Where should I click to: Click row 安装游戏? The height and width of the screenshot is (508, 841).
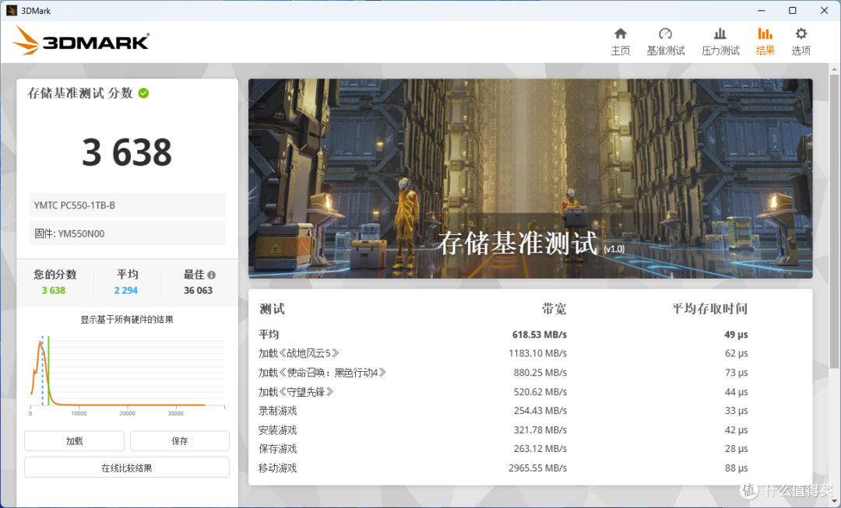click(503, 429)
